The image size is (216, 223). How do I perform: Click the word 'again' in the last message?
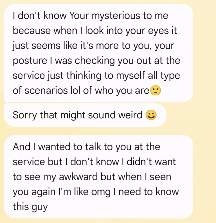coord(43,192)
